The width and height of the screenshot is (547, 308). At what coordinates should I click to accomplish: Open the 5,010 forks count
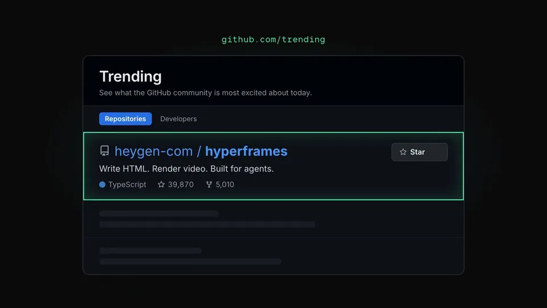pyautogui.click(x=224, y=184)
